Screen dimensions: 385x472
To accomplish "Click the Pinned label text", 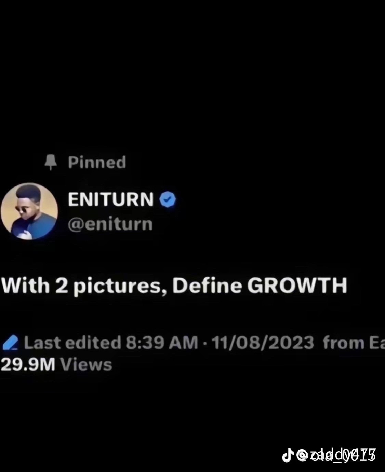I will pyautogui.click(x=97, y=162).
